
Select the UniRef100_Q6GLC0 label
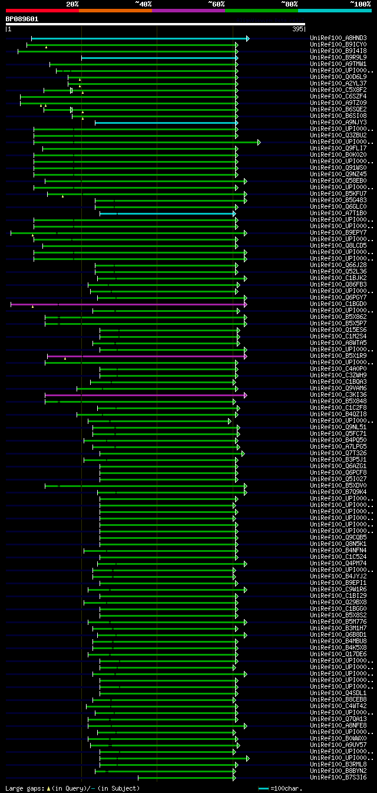(338, 207)
